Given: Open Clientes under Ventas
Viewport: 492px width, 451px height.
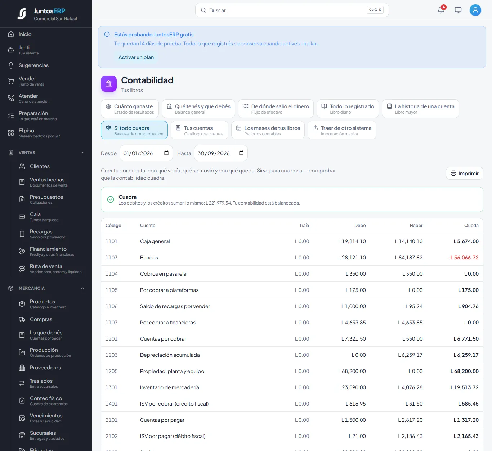Looking at the screenshot, I should (x=52, y=166).
